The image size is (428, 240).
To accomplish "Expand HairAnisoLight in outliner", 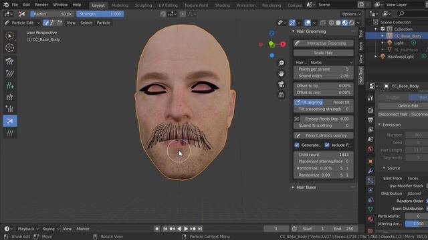I will [376, 57].
